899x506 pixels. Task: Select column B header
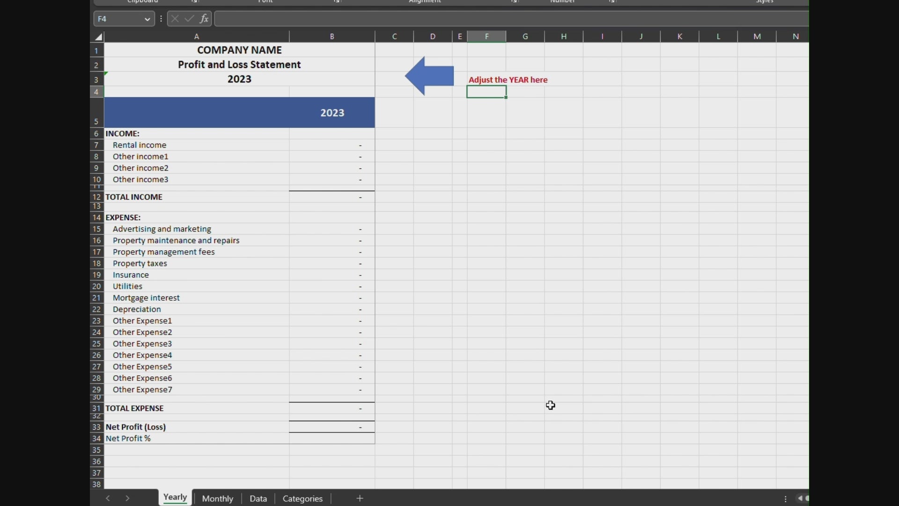[x=332, y=37]
